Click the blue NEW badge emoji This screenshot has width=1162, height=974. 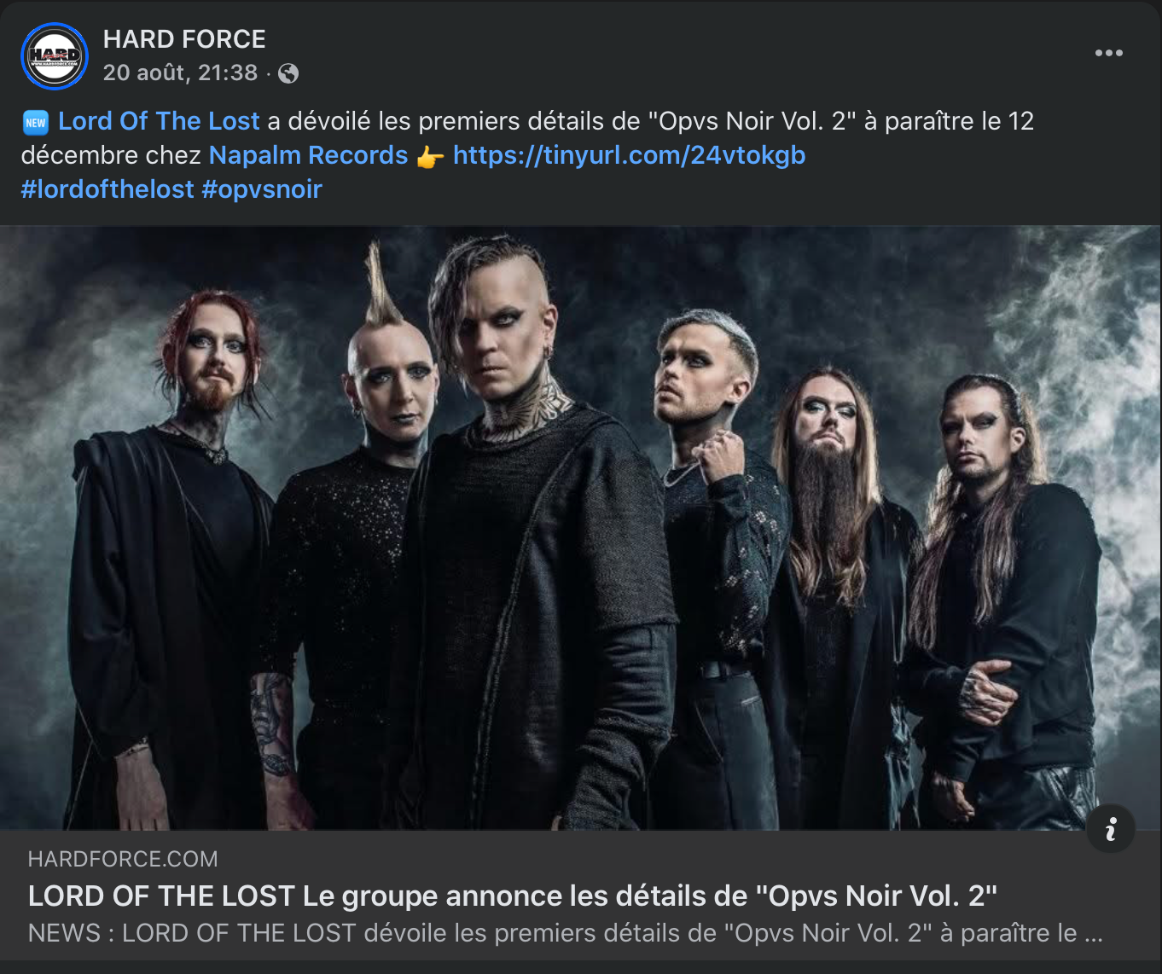point(35,123)
